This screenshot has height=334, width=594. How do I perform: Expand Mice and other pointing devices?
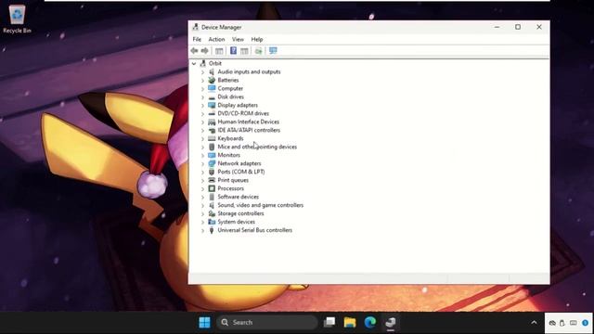(202, 147)
